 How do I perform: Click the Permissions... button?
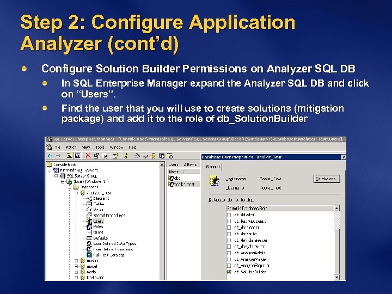[327, 179]
